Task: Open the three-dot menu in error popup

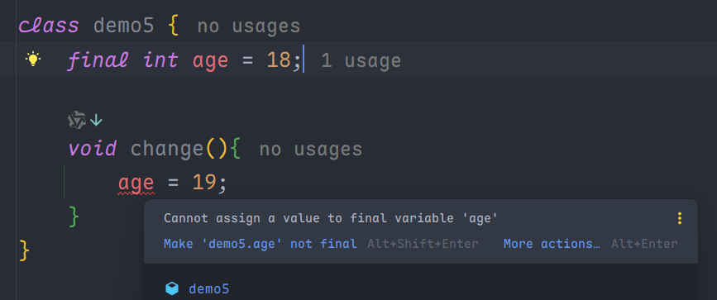Action: point(680,218)
